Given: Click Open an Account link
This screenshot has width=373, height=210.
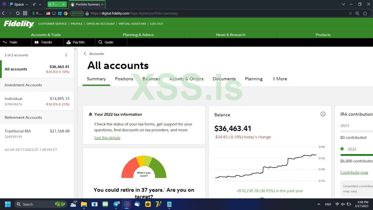Looking at the screenshot, I should pos(101,24).
